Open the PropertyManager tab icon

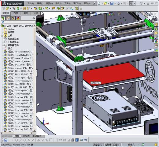pyautogui.click(x=8, y=18)
